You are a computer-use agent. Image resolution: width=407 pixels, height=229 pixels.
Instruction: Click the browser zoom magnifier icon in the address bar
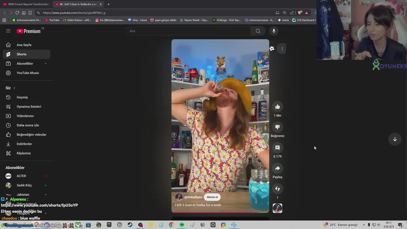[285, 13]
